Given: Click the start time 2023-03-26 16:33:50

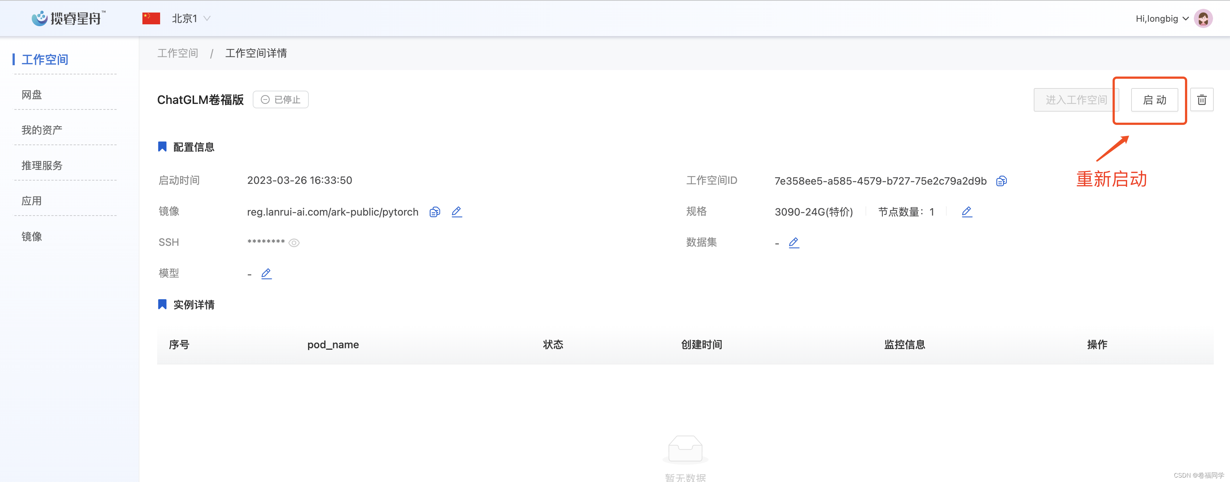Looking at the screenshot, I should click(299, 180).
